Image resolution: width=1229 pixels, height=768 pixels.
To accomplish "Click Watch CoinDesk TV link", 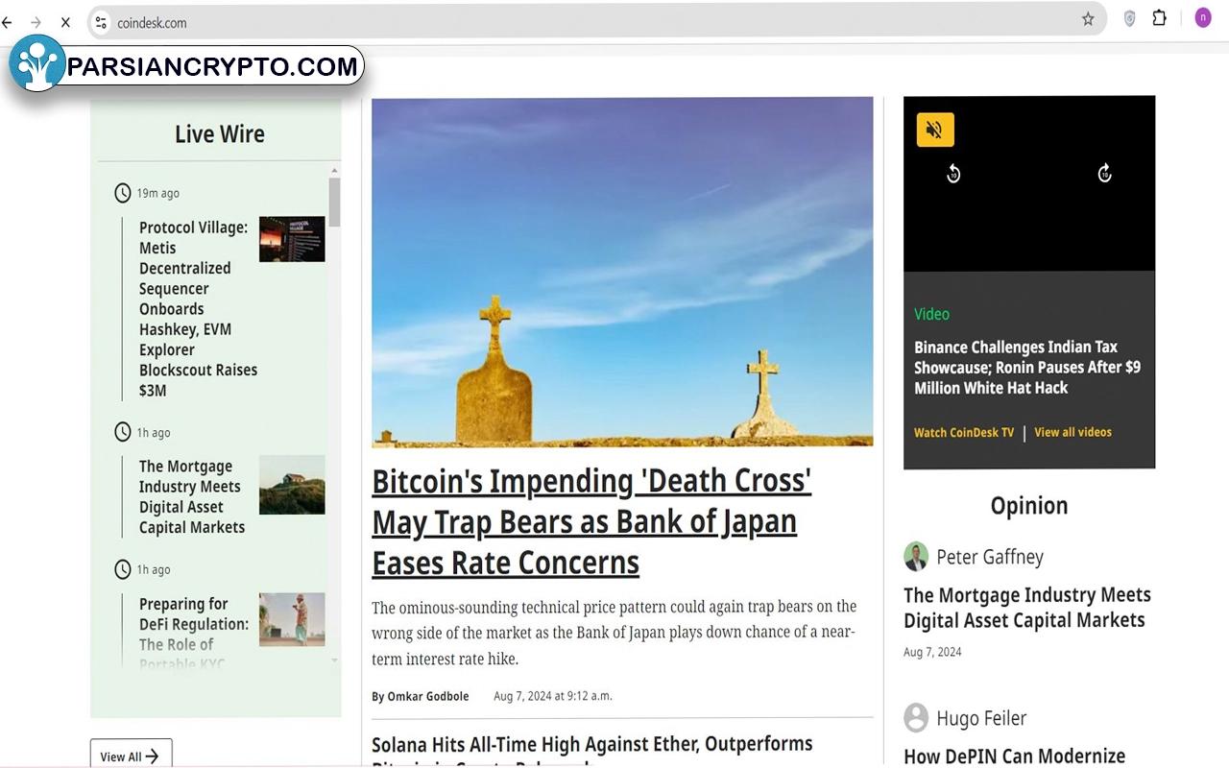I will click(964, 432).
